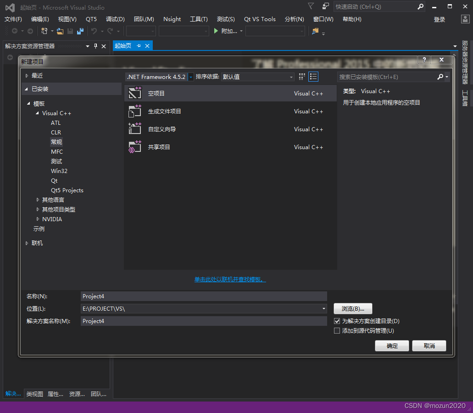Select the 空项目 template icon
Image resolution: width=473 pixels, height=413 pixels.
click(x=135, y=93)
